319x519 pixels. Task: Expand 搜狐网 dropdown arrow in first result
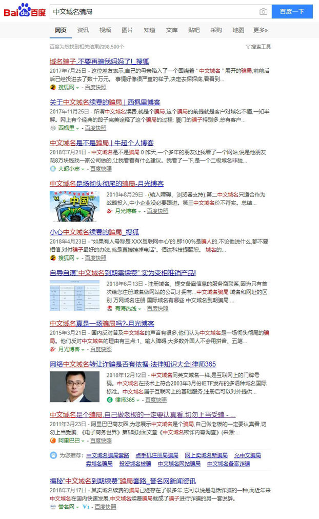coord(77,88)
